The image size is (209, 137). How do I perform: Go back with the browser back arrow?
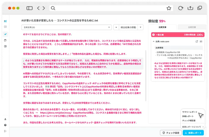click(x=38, y=8)
